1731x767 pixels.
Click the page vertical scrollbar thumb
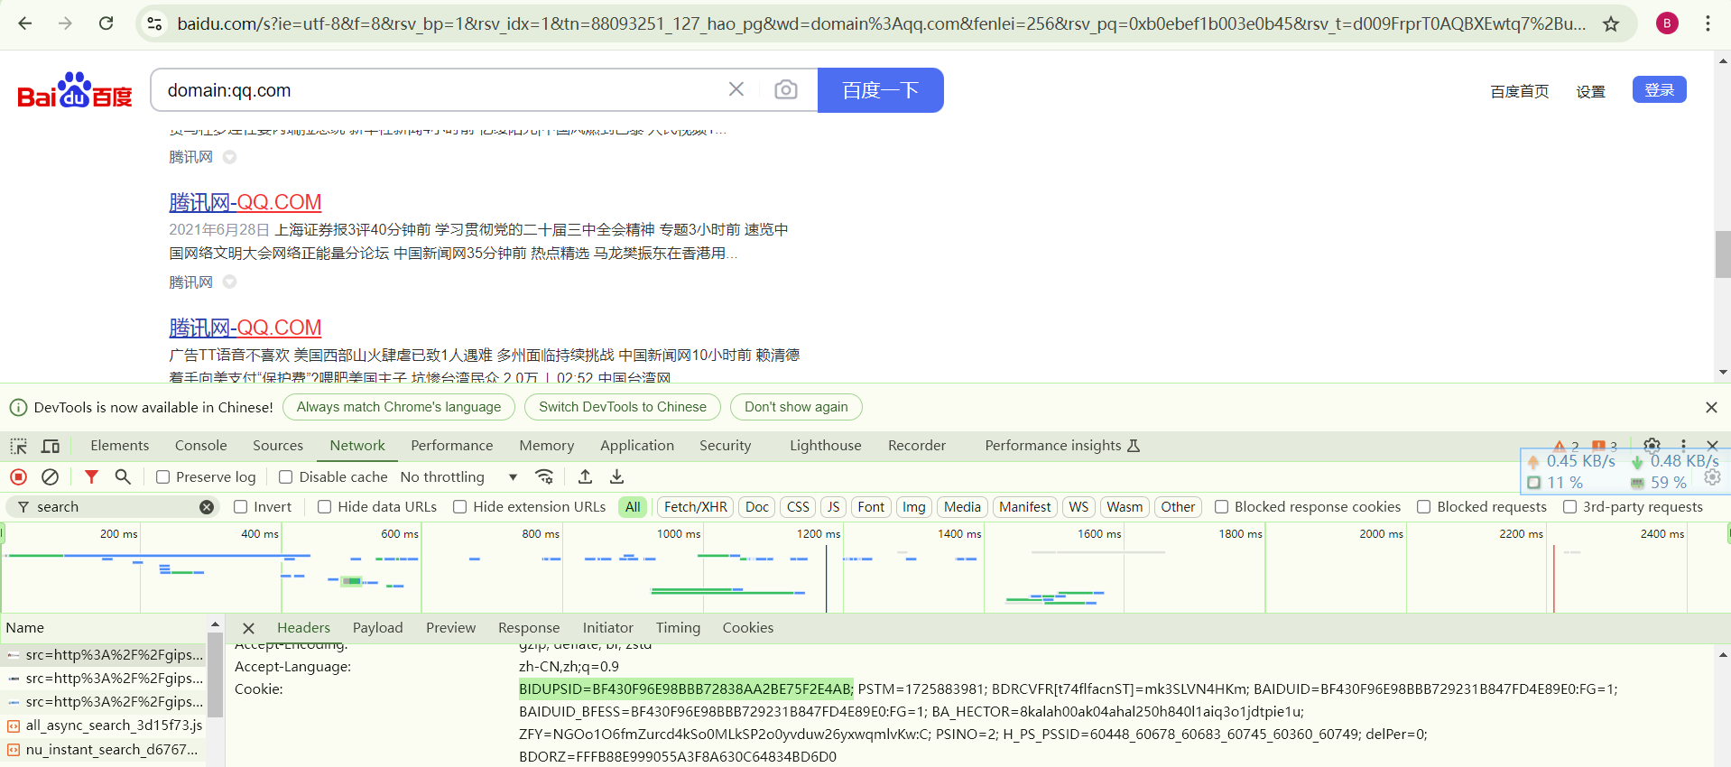1723,254
